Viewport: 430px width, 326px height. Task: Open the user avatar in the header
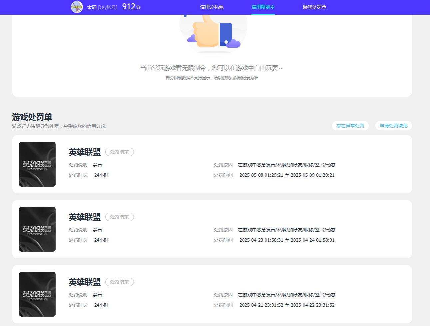pyautogui.click(x=77, y=7)
